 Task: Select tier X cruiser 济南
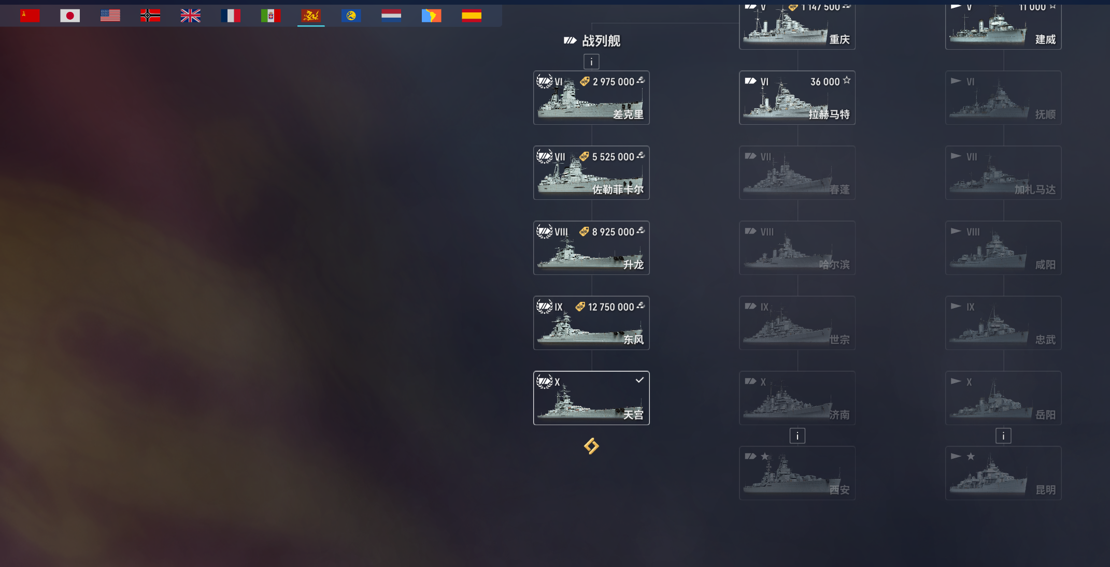pyautogui.click(x=798, y=398)
